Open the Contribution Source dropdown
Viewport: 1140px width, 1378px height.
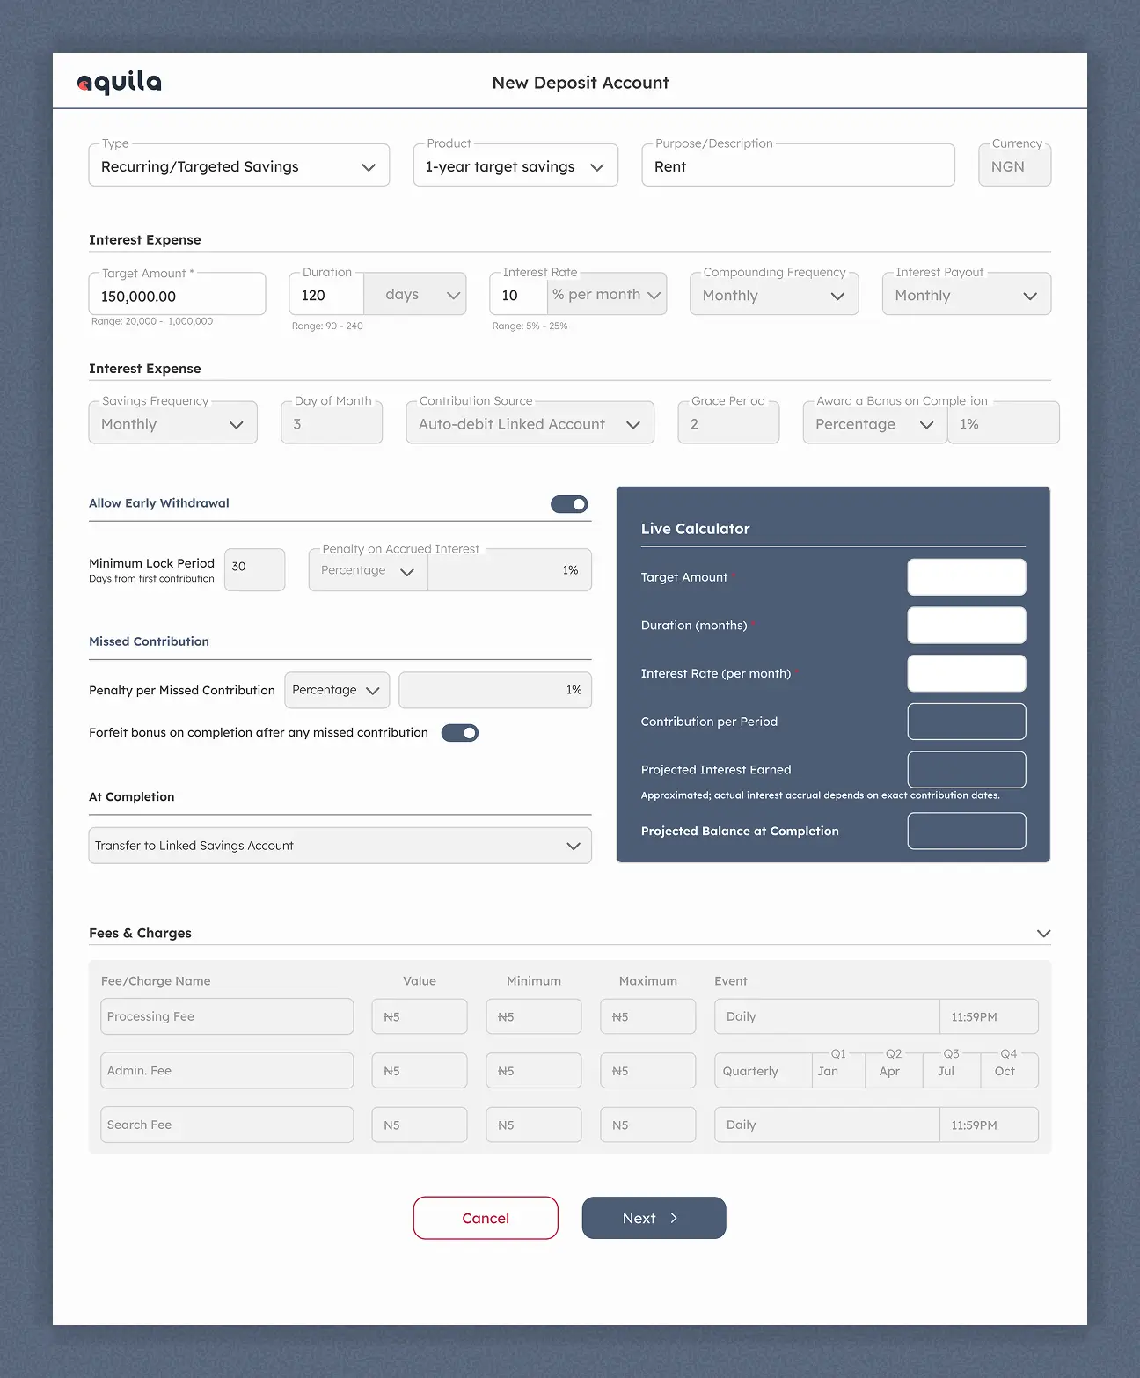530,423
